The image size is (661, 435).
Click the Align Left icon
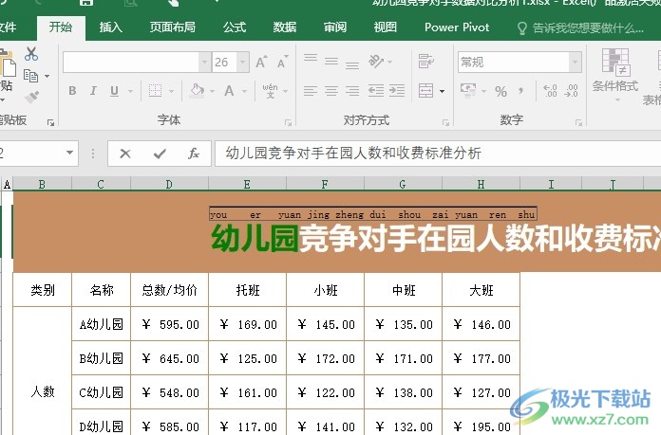(x=311, y=90)
